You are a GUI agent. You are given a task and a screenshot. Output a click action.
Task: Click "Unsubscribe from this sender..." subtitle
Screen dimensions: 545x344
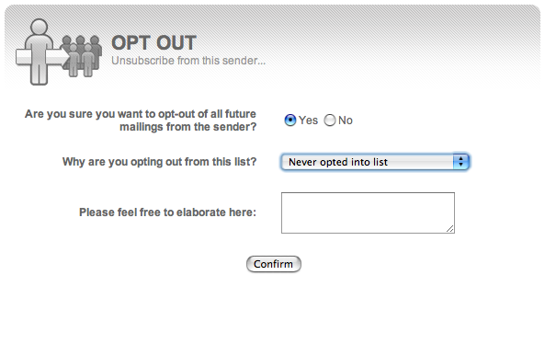pyautogui.click(x=188, y=61)
